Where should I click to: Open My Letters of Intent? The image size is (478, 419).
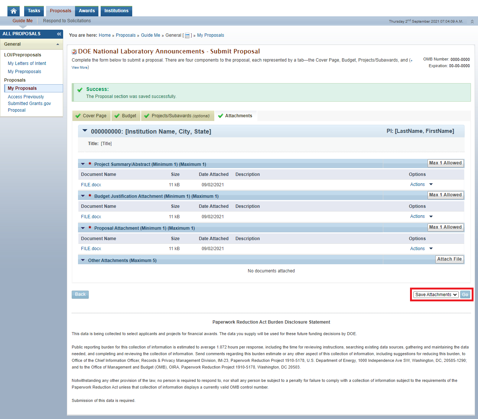pos(27,63)
